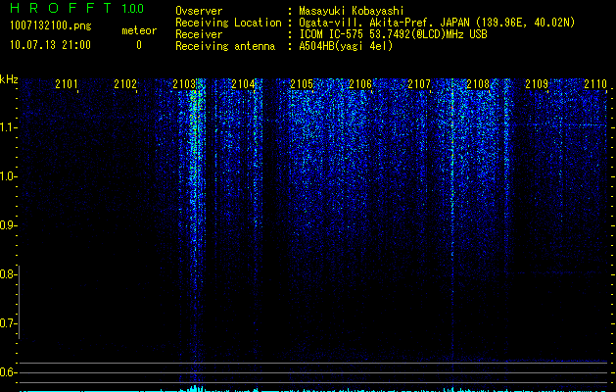This screenshot has height=392, width=616.
Task: Click the 2107 time marker
Action: point(419,83)
